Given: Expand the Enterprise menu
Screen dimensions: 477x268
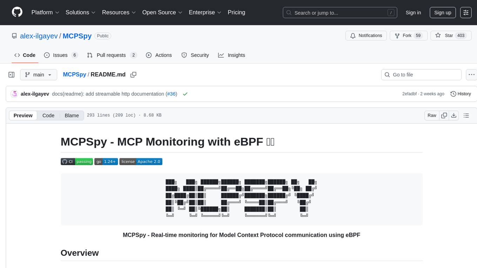Looking at the screenshot, I should click(x=205, y=12).
